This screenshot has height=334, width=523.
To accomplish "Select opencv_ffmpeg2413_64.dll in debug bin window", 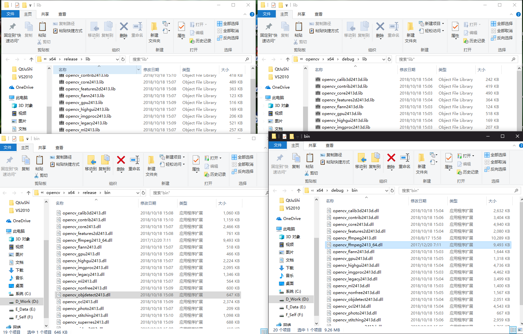I will (x=418, y=245).
